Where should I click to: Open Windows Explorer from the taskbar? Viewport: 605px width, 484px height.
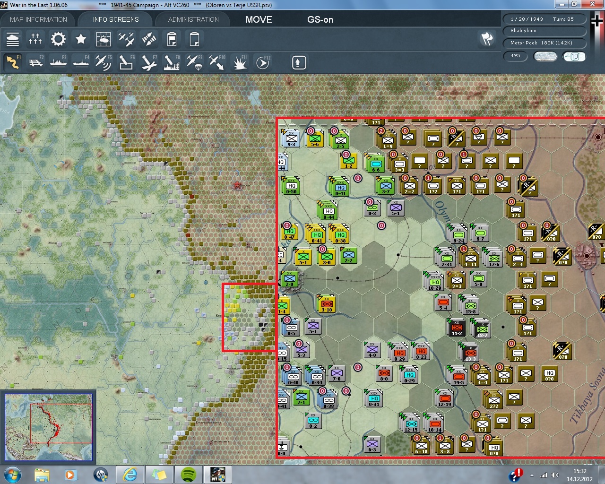tap(42, 474)
